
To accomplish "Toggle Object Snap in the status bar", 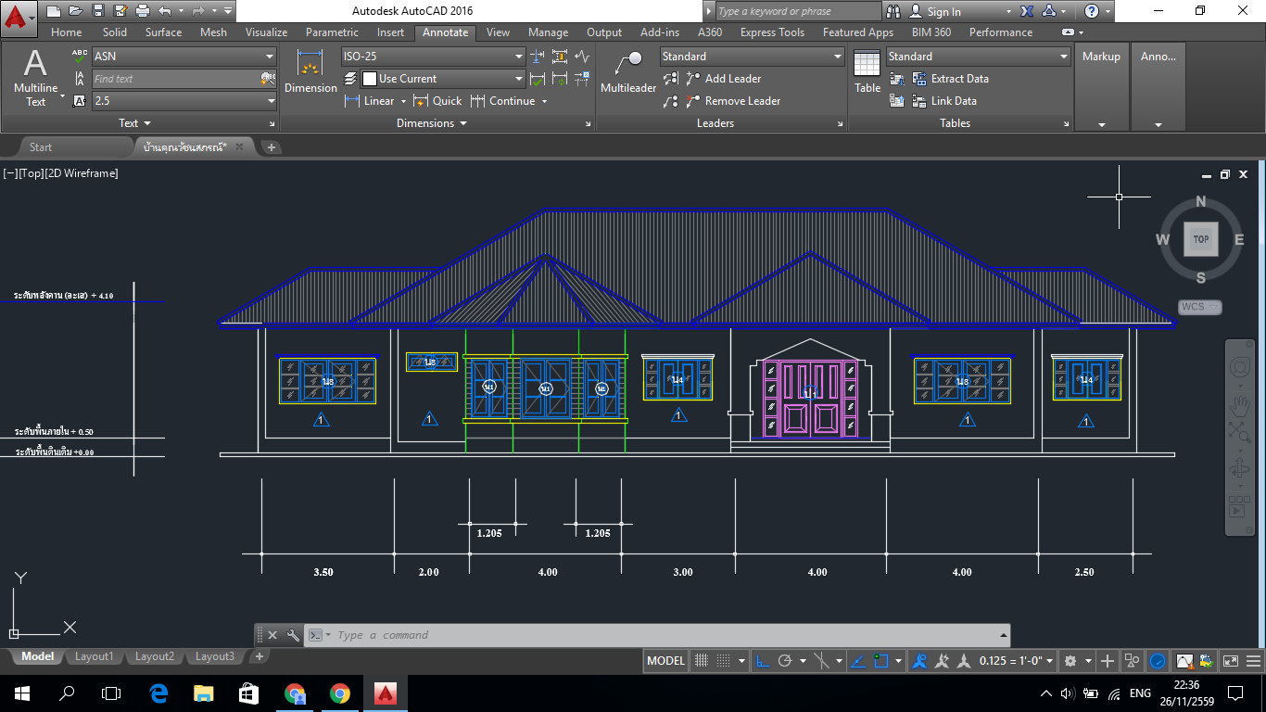I will point(881,660).
